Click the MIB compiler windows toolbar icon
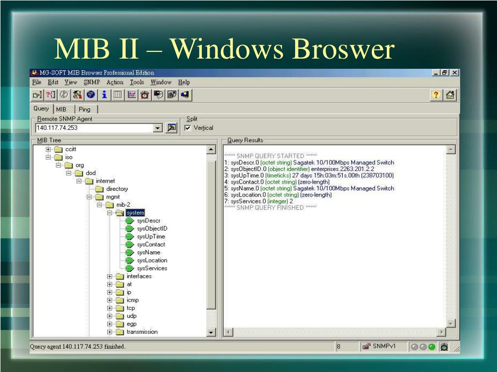The image size is (497, 372). click(x=172, y=94)
